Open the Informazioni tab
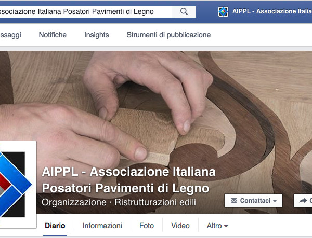The height and width of the screenshot is (238, 312). [102, 226]
